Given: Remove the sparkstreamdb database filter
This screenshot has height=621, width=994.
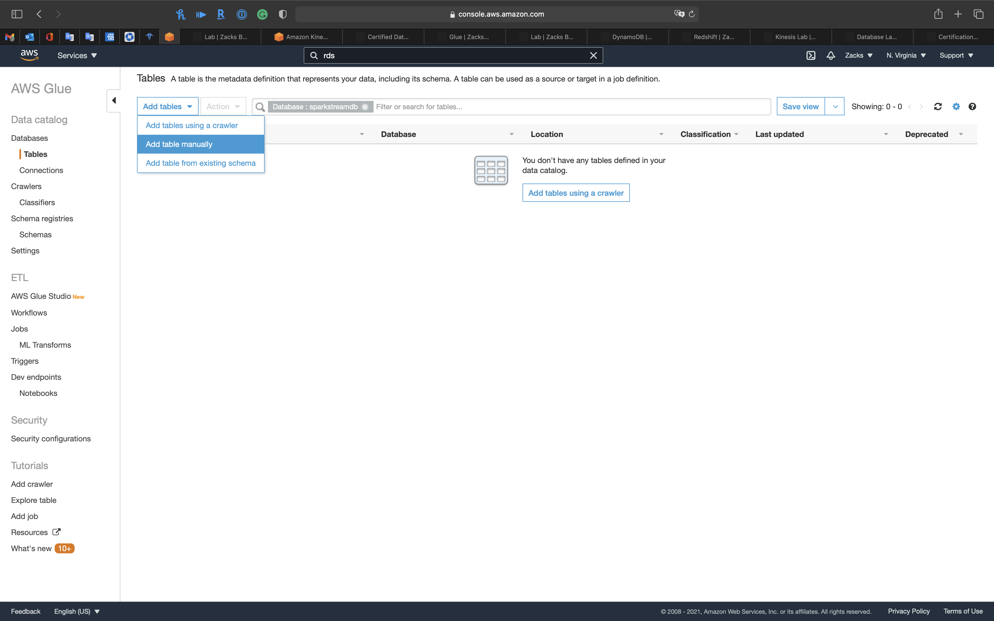Looking at the screenshot, I should pos(365,107).
